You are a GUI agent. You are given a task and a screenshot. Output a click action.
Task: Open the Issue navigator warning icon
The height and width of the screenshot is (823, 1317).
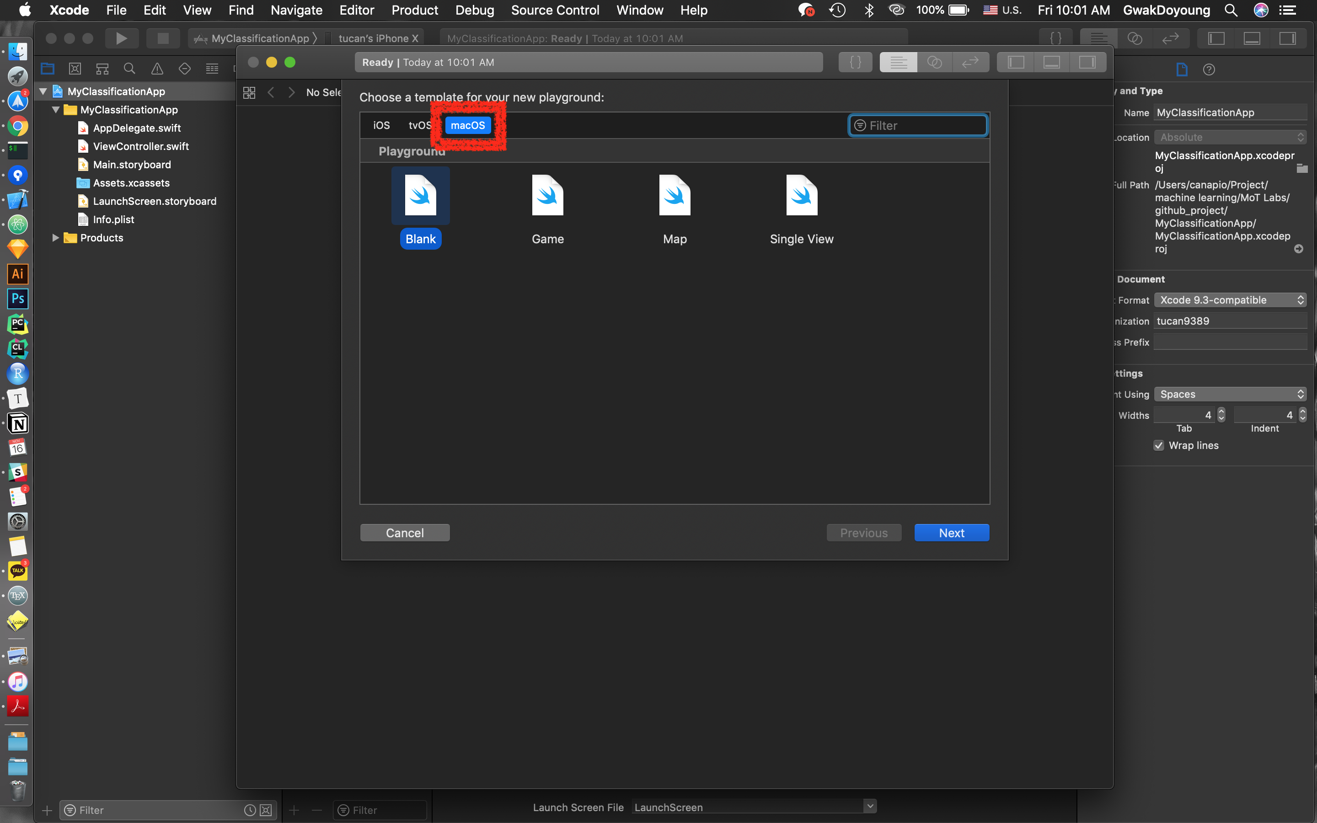[157, 69]
